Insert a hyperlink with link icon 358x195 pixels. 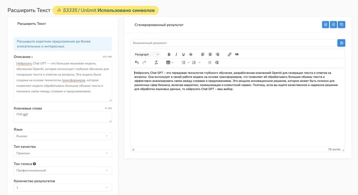[x=229, y=54]
